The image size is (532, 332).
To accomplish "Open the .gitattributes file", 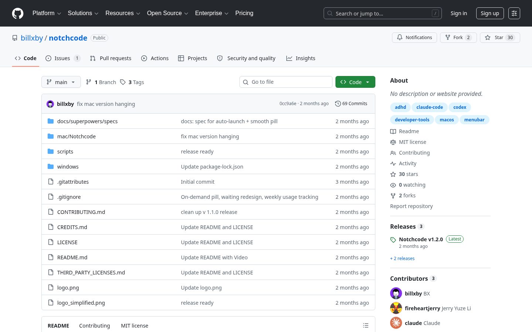I will coord(73,182).
